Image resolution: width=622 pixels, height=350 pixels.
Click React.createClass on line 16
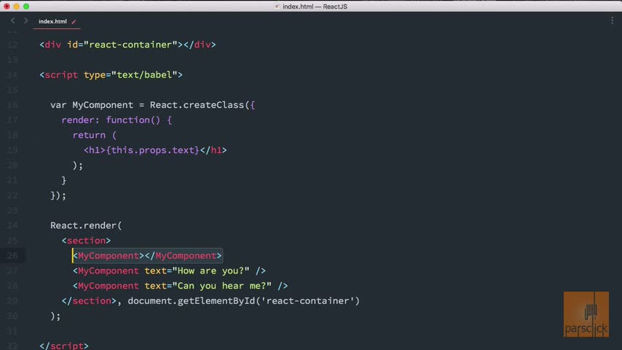tap(197, 105)
